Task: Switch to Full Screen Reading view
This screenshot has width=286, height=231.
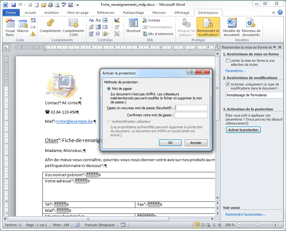Action: point(203,225)
